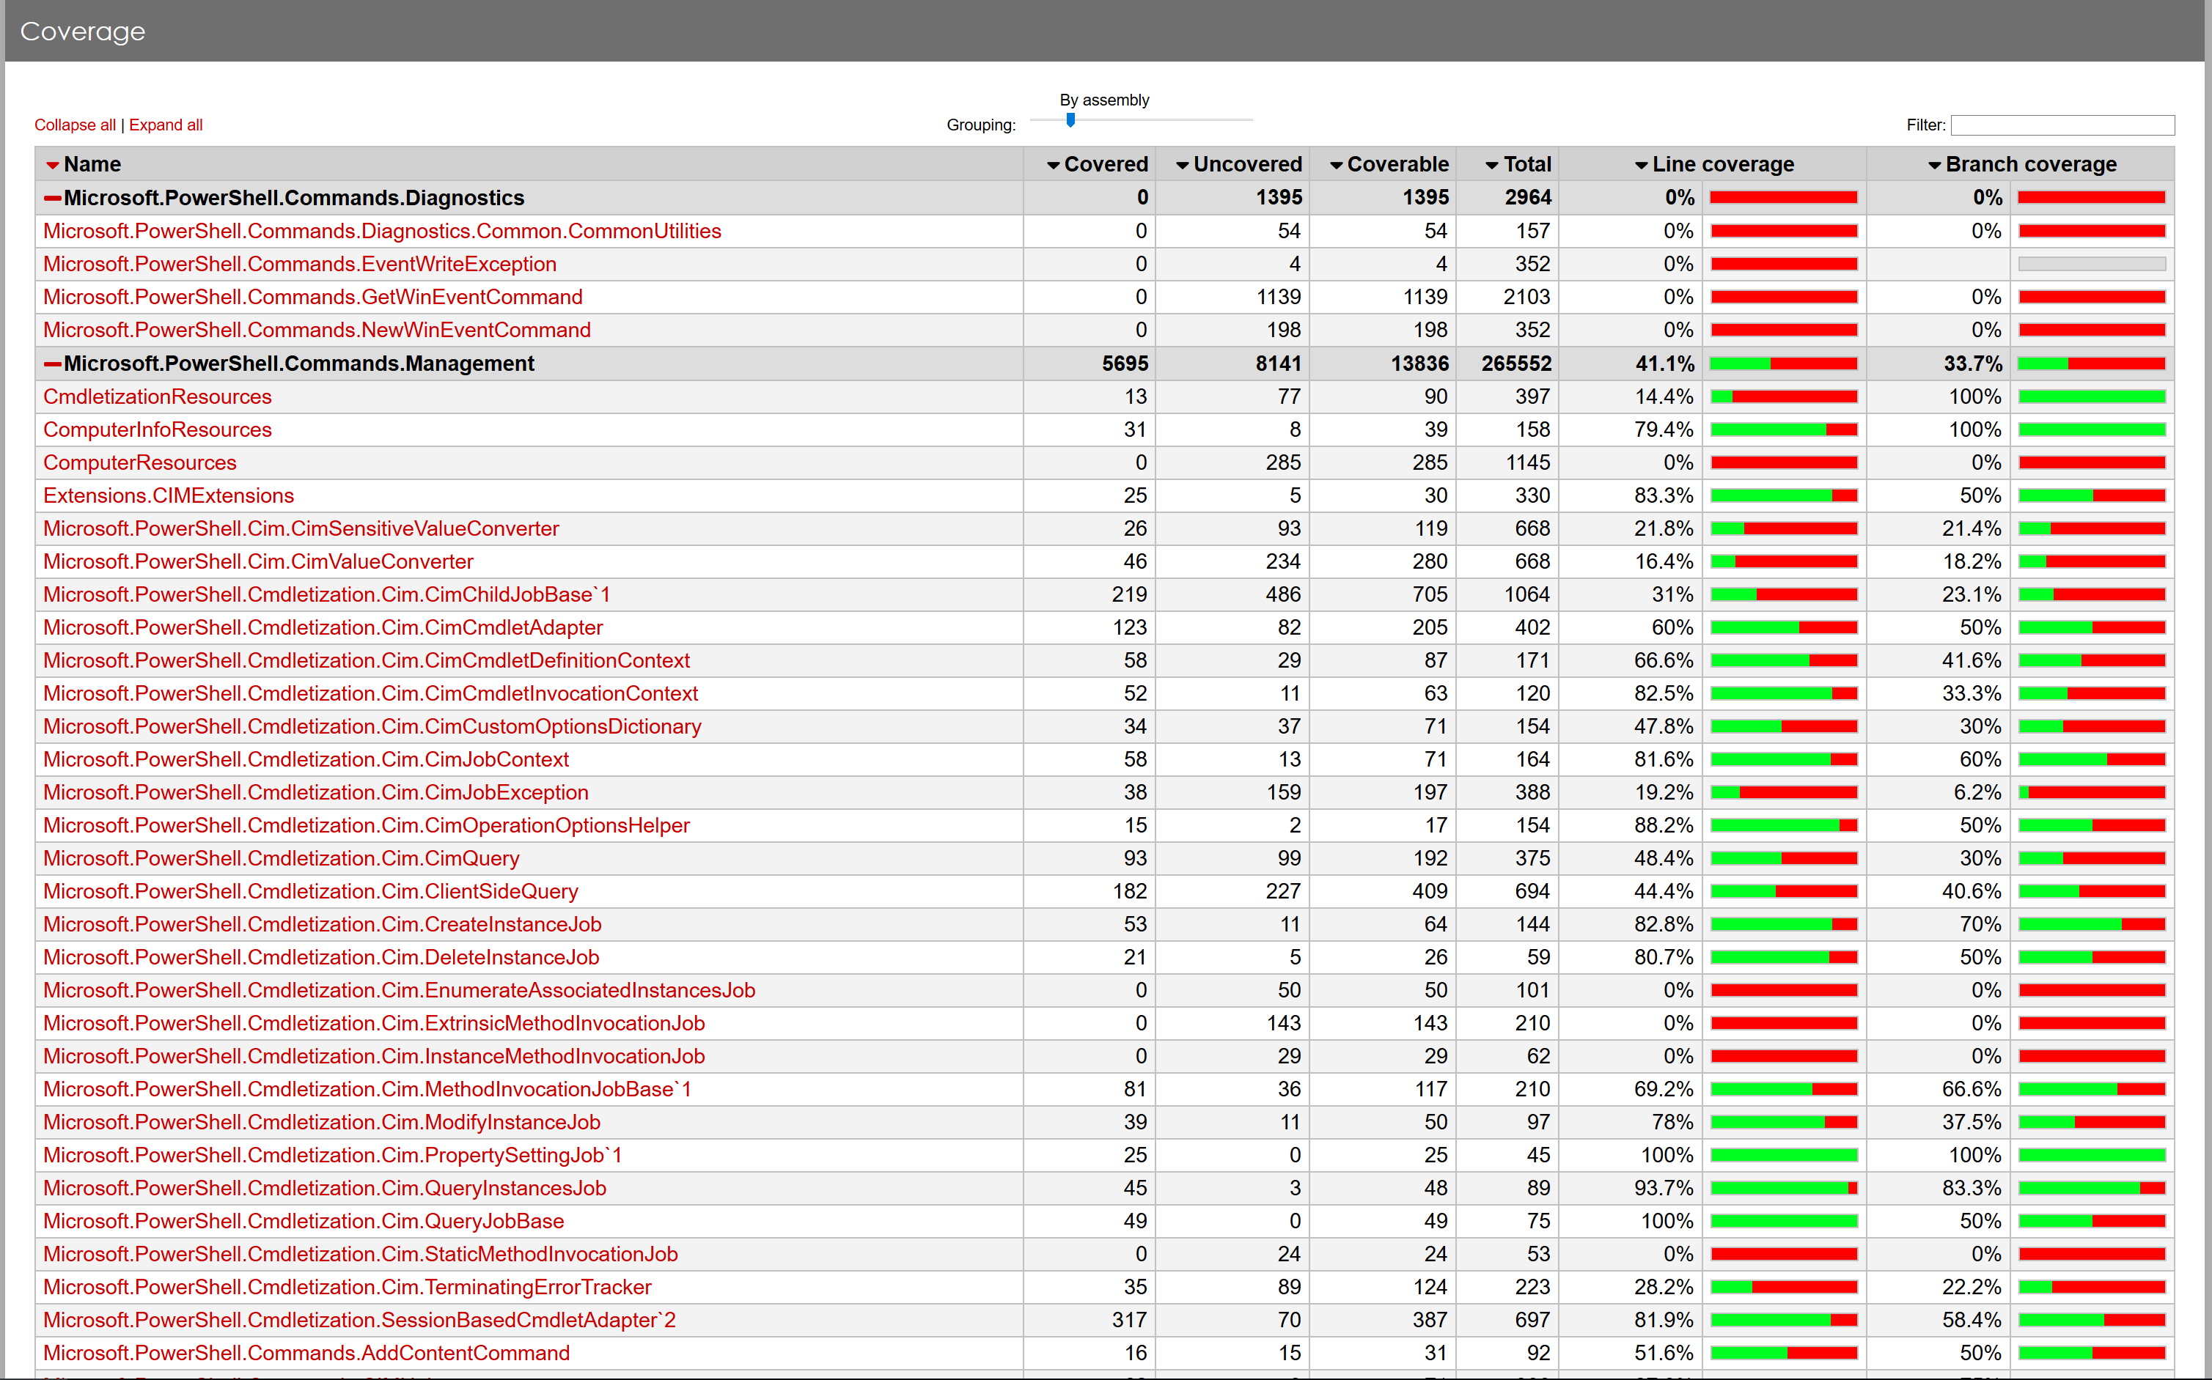The width and height of the screenshot is (2212, 1380).
Task: Click Management line coverage 41.1% value
Action: [1664, 364]
